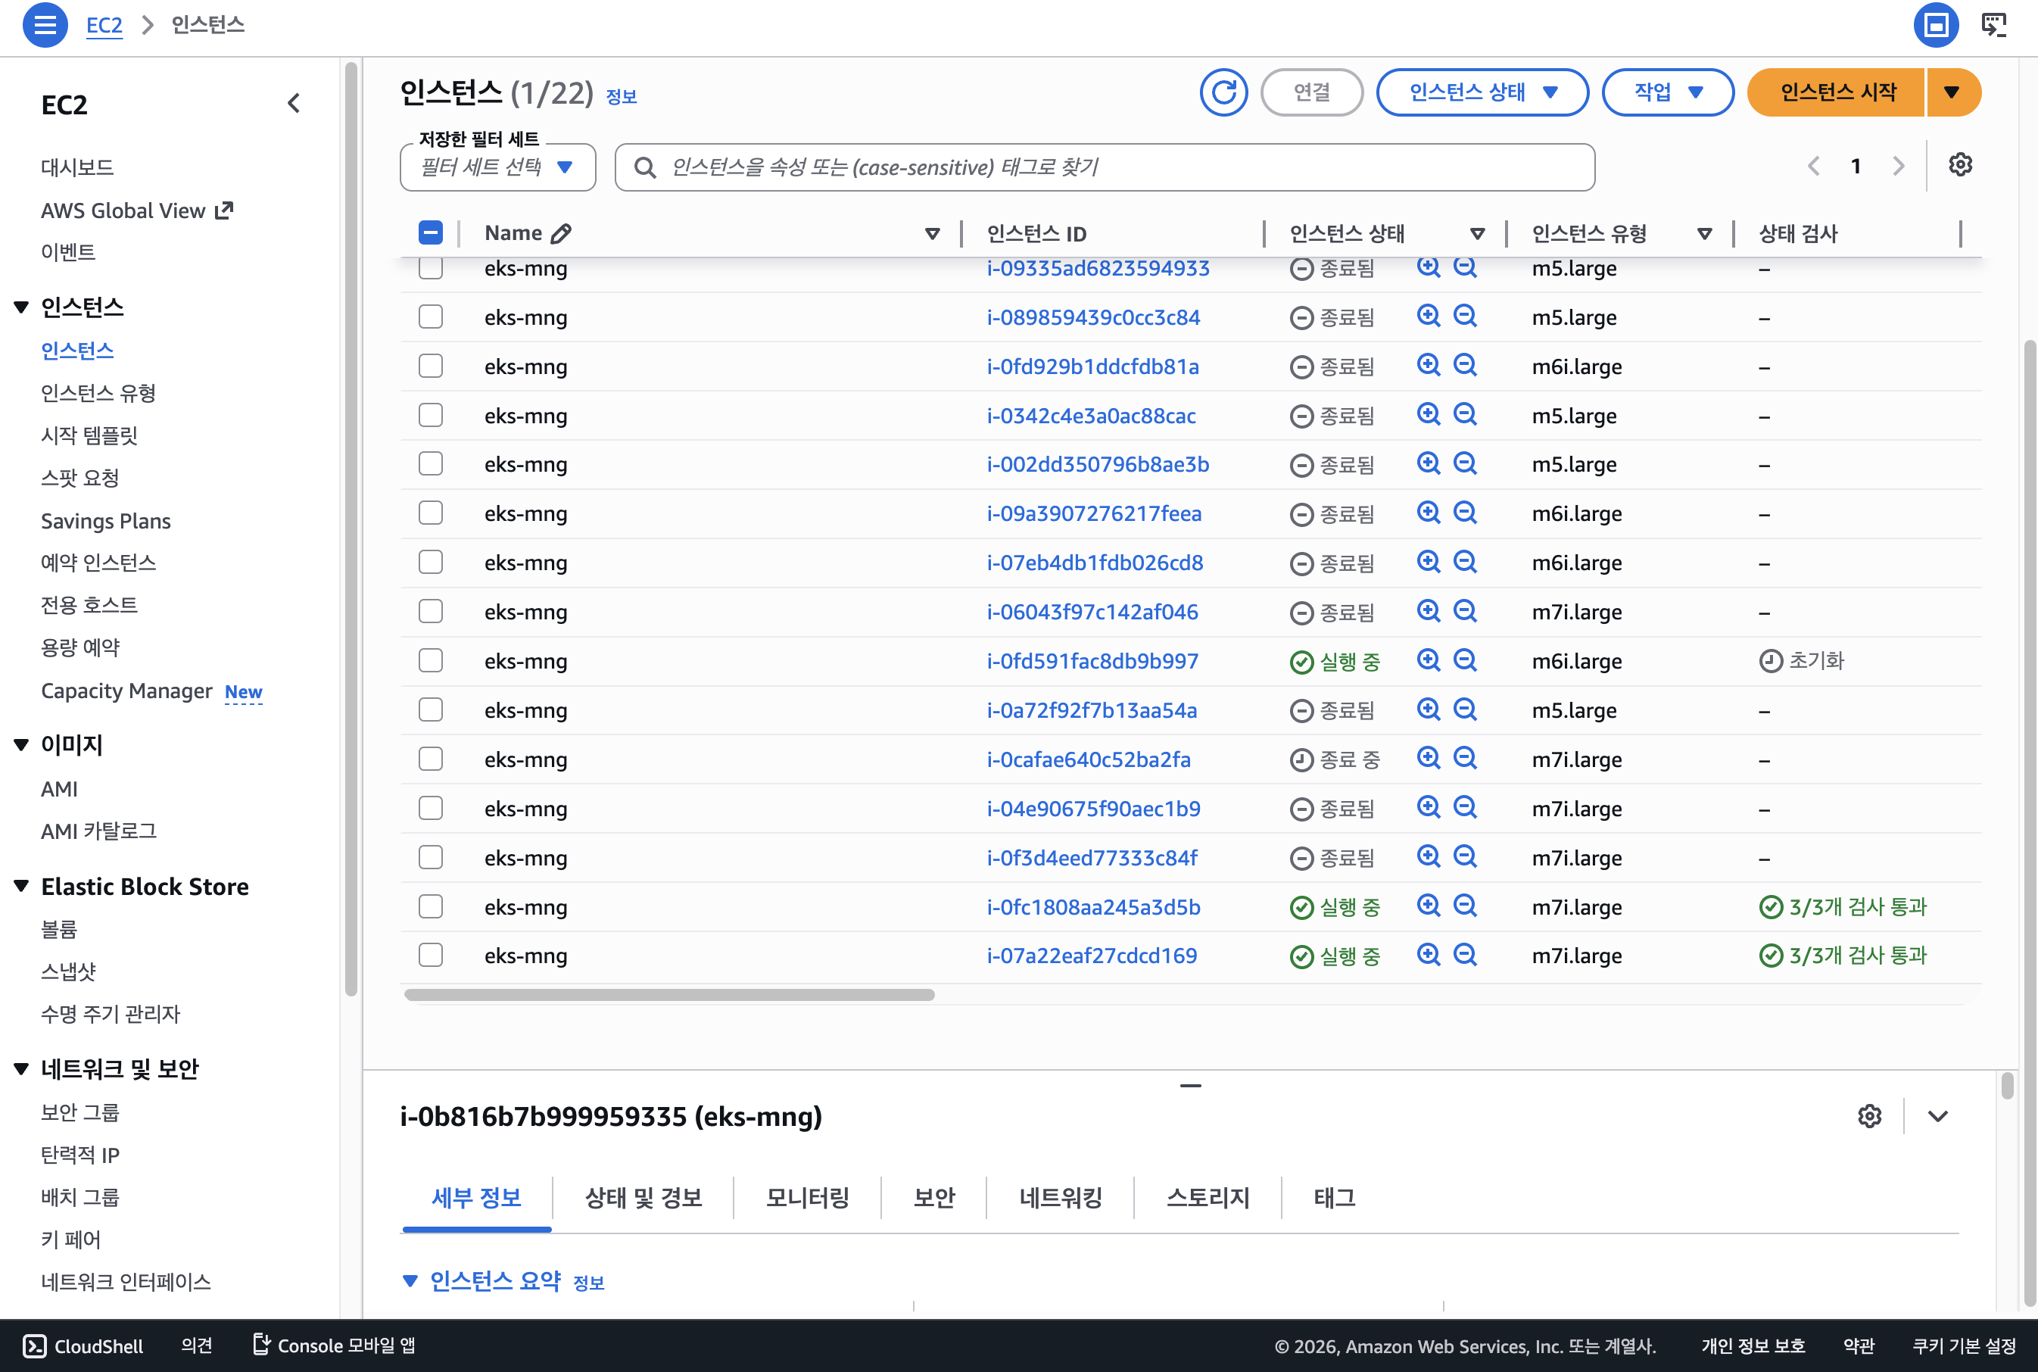The height and width of the screenshot is (1372, 2038).
Task: Click the instance search input field
Action: (1105, 167)
